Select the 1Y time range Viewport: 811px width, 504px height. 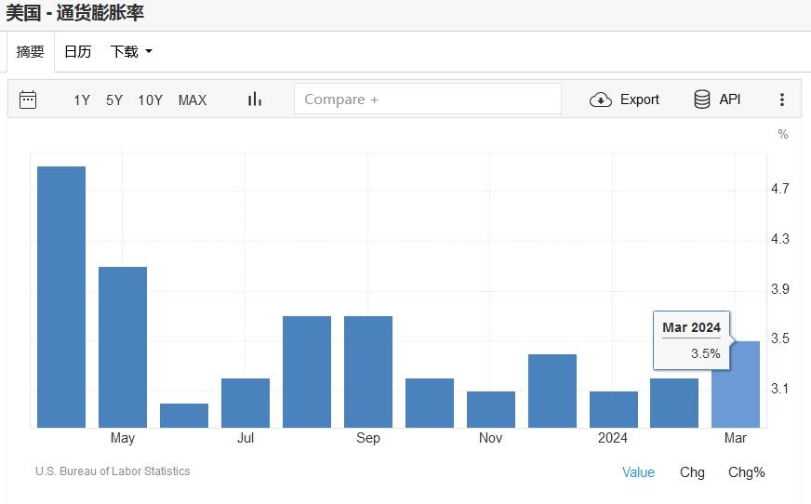tap(82, 99)
